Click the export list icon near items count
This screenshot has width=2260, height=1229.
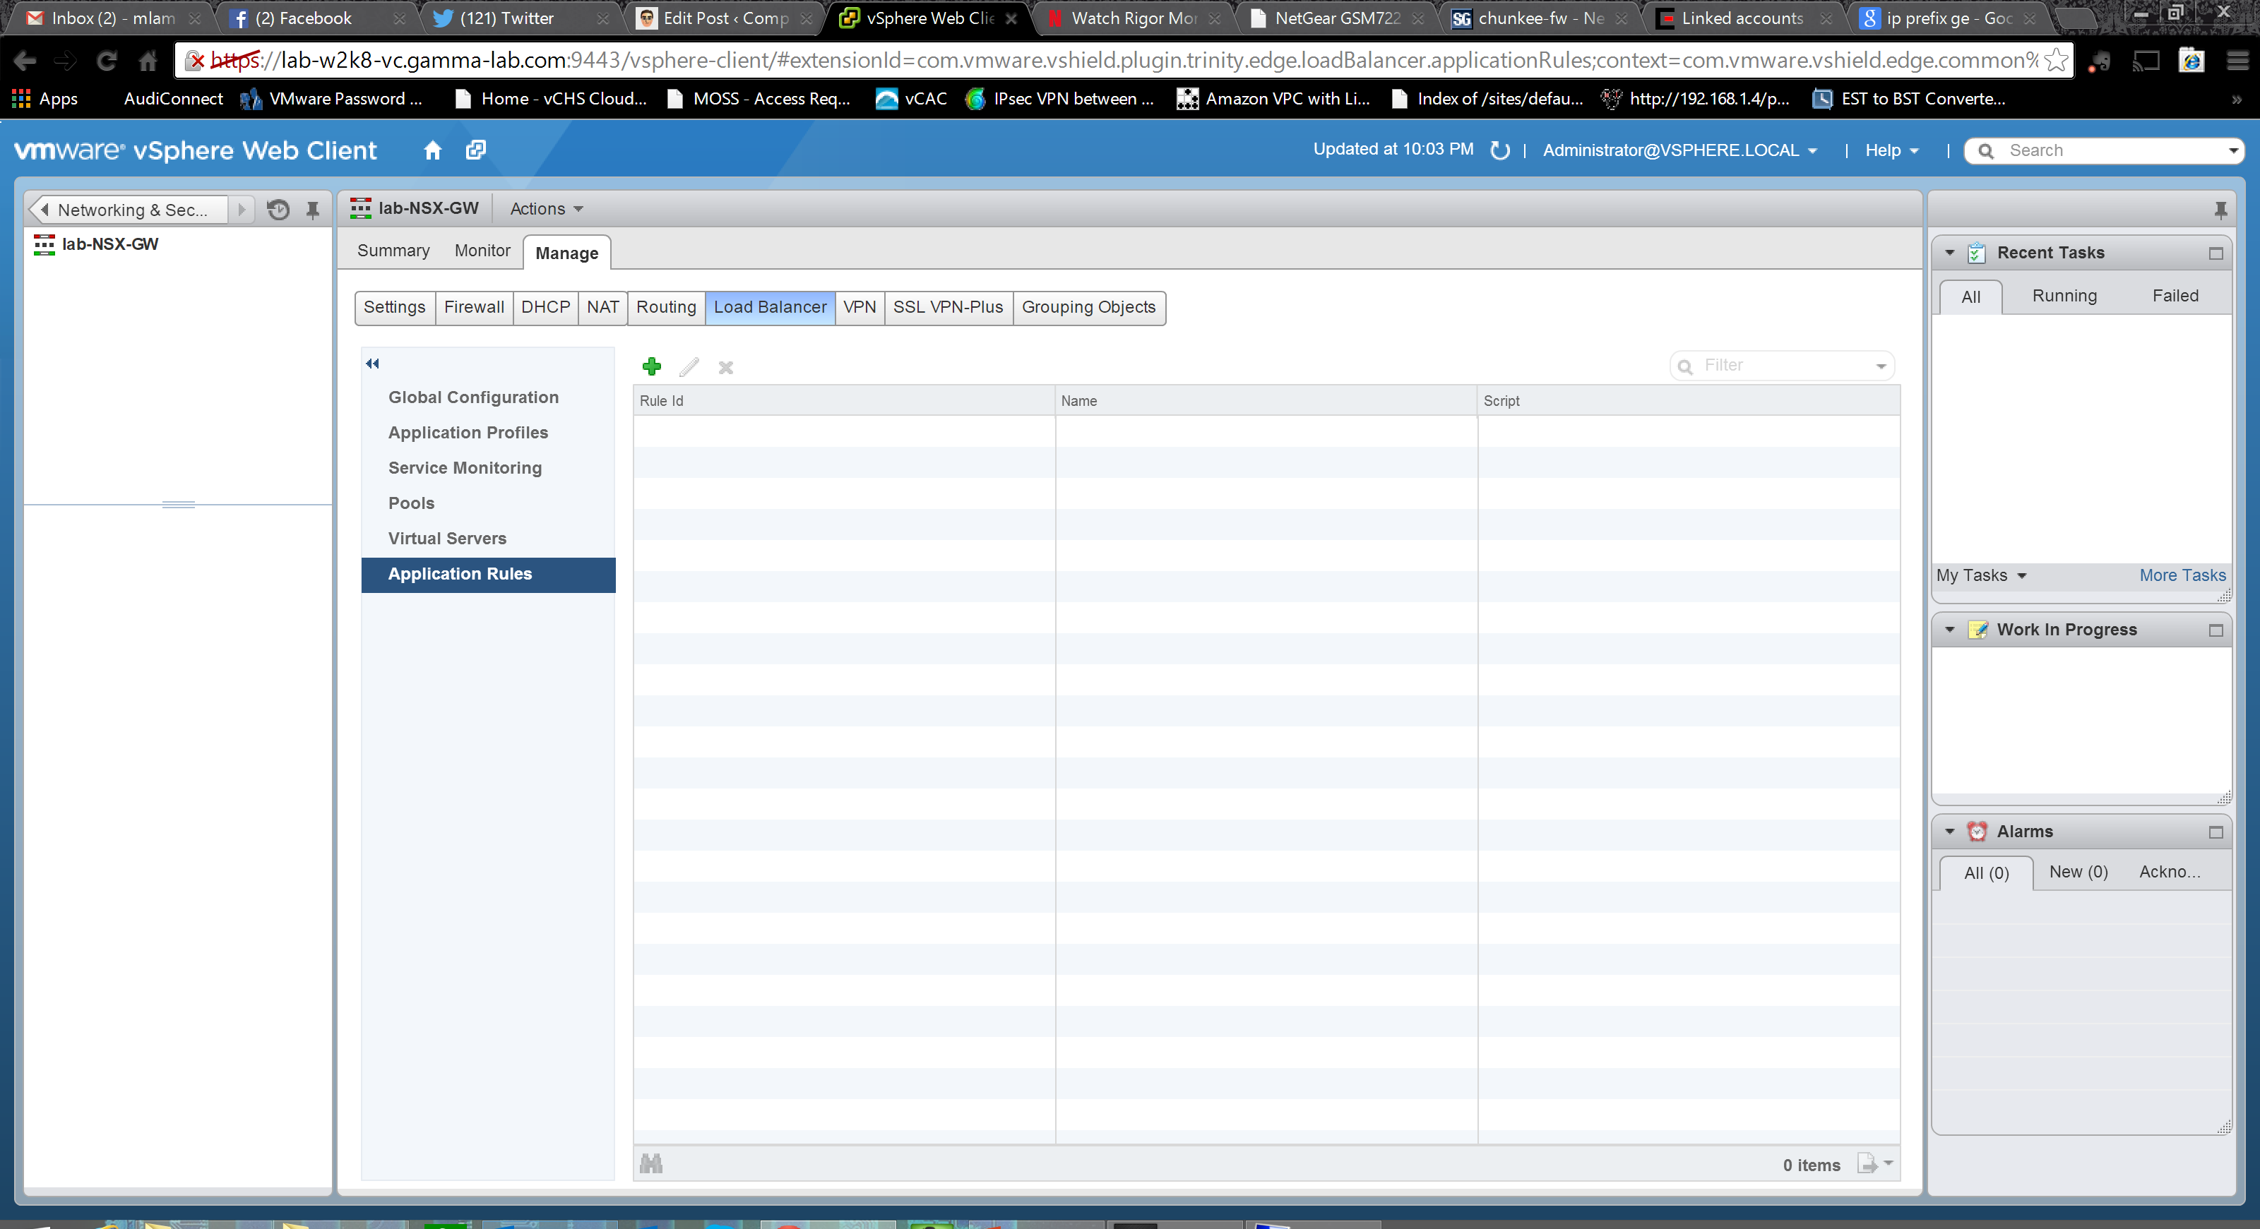pos(1868,1164)
